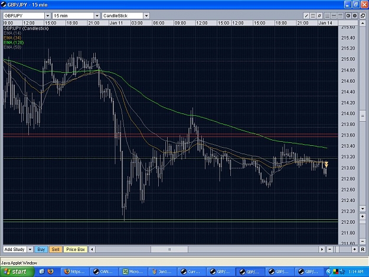Toggle the half-filled circle chart option
This screenshot has width=369, height=277.
click(348, 16)
